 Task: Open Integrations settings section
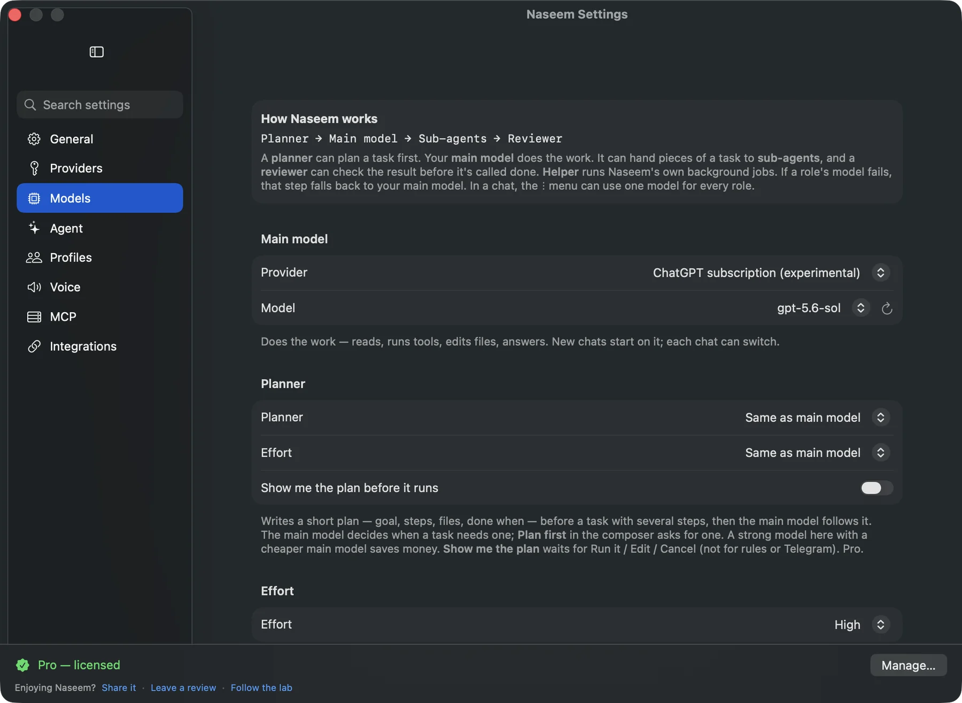pos(100,346)
